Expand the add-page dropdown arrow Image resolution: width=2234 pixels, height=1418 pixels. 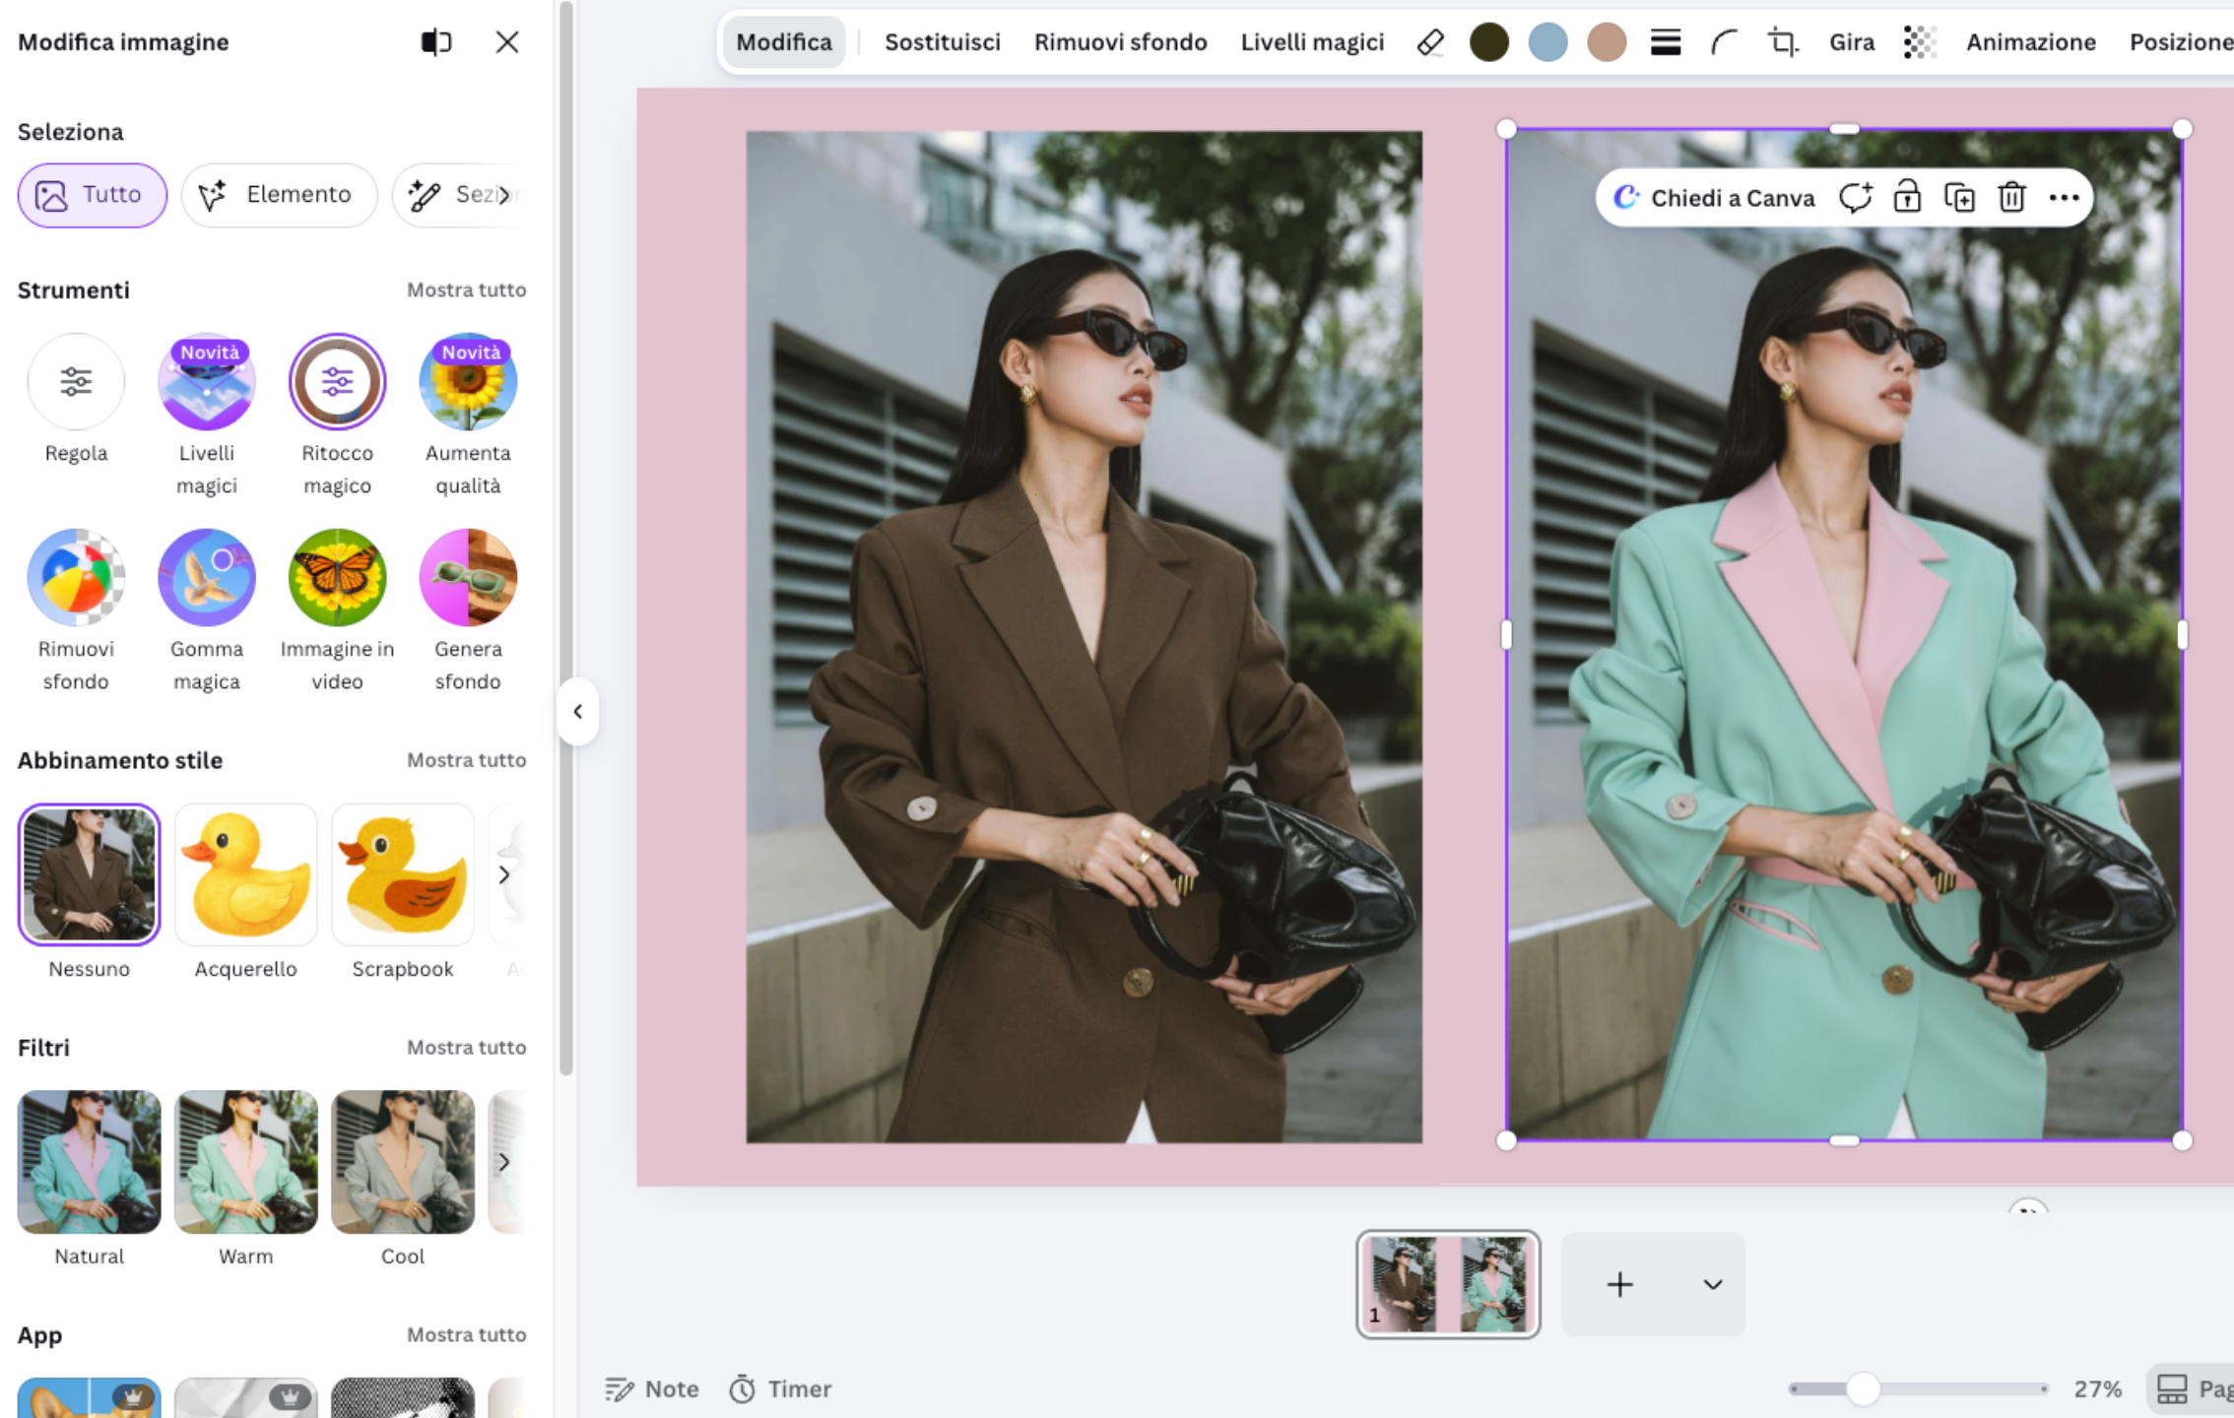click(1713, 1284)
